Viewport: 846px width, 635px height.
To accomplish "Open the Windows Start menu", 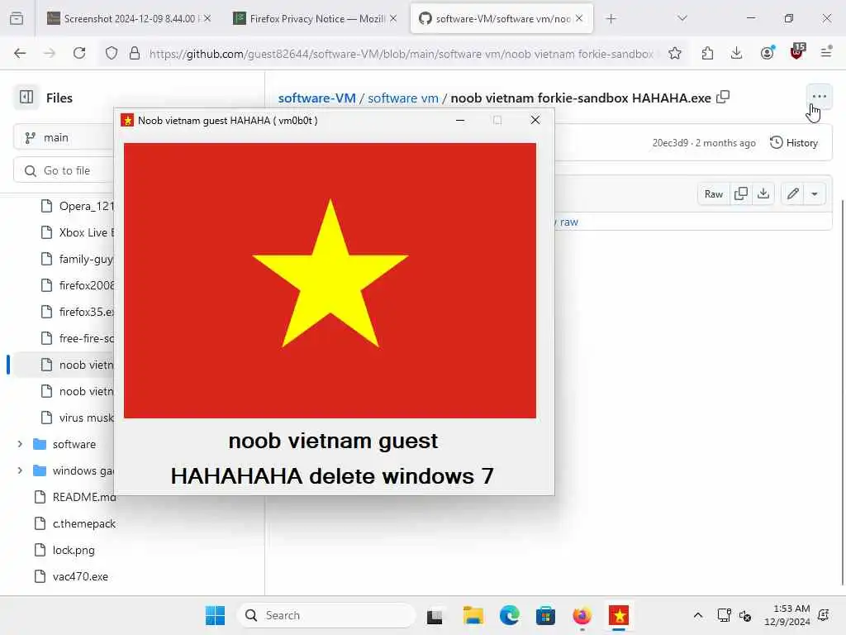I will pyautogui.click(x=216, y=615).
